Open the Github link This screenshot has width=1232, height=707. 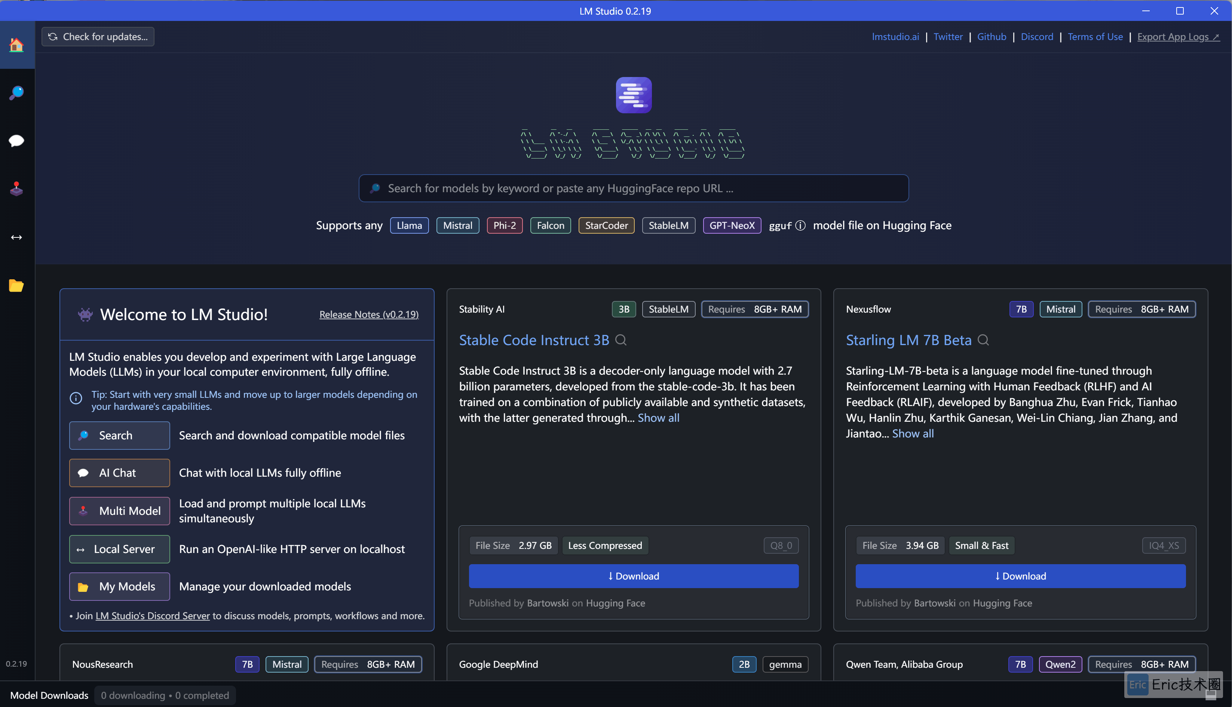(x=992, y=36)
